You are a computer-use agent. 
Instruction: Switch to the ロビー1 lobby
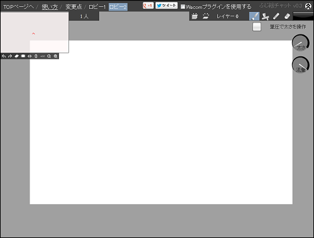(x=97, y=7)
